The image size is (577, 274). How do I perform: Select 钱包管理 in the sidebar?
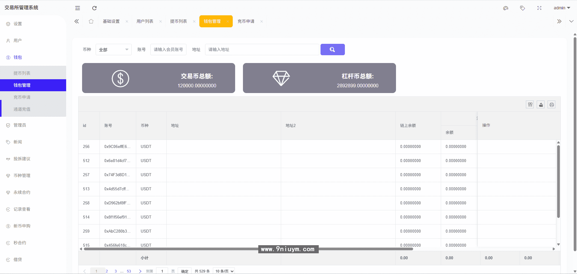(22, 85)
